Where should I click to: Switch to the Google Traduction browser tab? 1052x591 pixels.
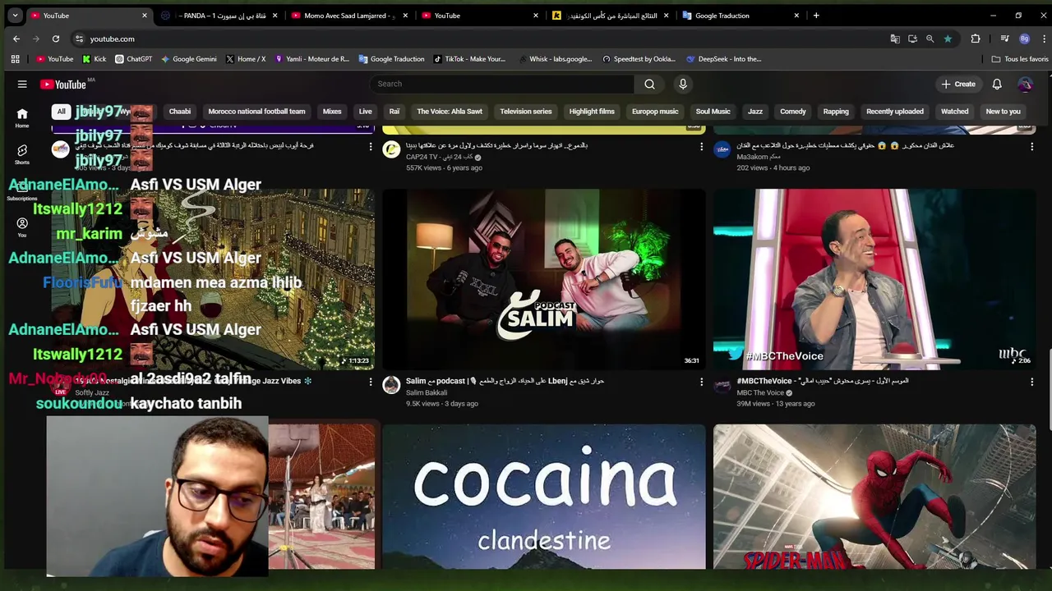click(739, 15)
